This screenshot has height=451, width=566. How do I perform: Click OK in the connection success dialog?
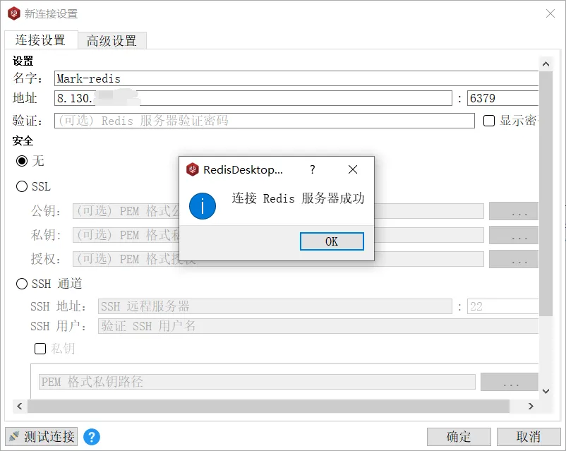coord(332,241)
